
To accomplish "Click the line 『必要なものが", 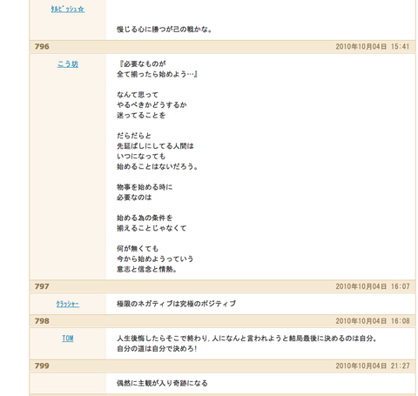I will pos(142,64).
